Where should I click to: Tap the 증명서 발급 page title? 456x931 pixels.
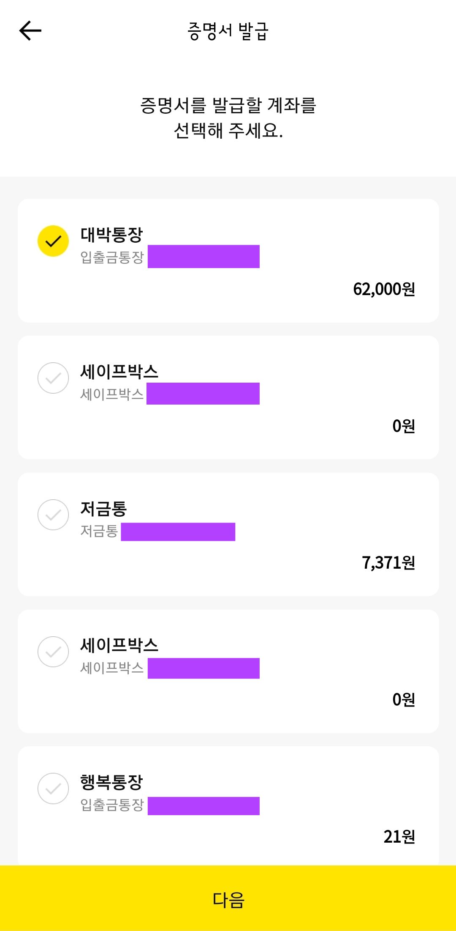228,31
